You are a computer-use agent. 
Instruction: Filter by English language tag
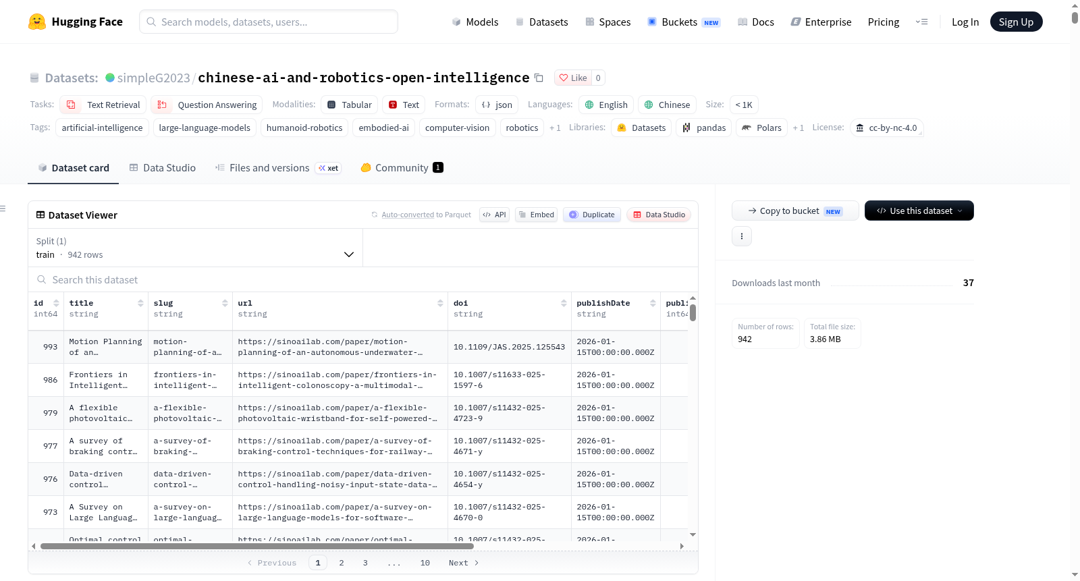[606, 105]
